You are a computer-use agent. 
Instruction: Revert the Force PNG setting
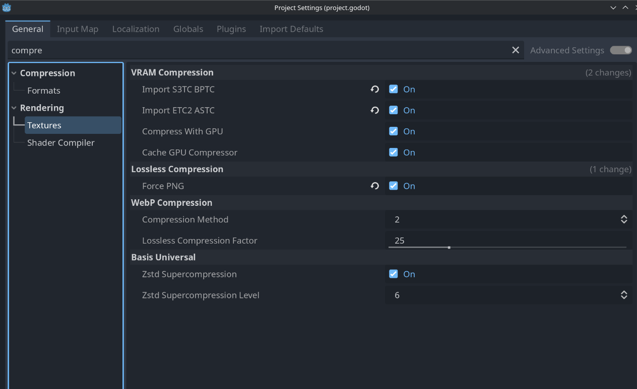(x=374, y=186)
